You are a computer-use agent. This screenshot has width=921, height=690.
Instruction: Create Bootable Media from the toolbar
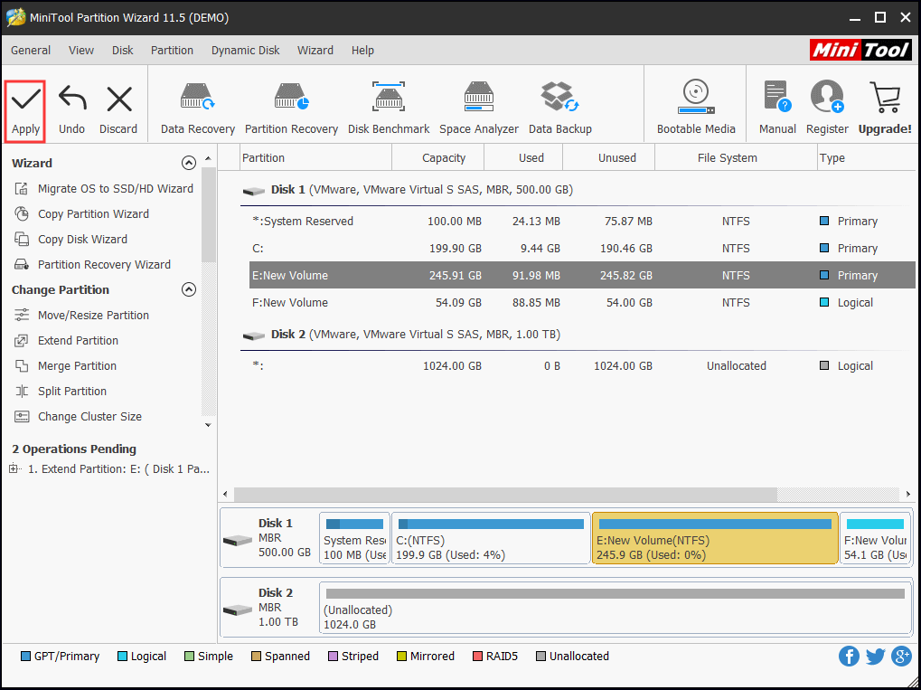tap(696, 109)
